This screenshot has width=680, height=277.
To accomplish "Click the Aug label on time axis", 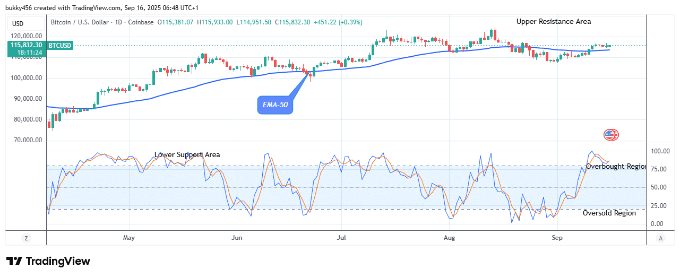I will (449, 238).
